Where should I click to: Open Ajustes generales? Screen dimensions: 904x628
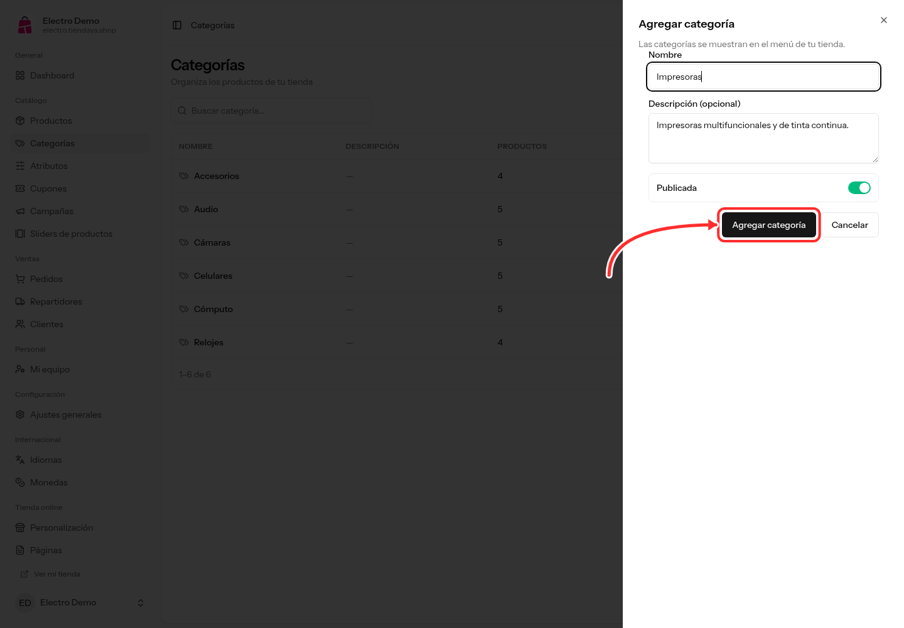[x=80, y=414]
